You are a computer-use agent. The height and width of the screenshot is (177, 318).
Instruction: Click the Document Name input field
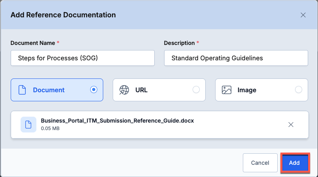tap(83, 58)
